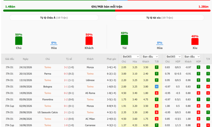Open Torino link in Parma match row
The height and width of the screenshot is (127, 212).
90,74
